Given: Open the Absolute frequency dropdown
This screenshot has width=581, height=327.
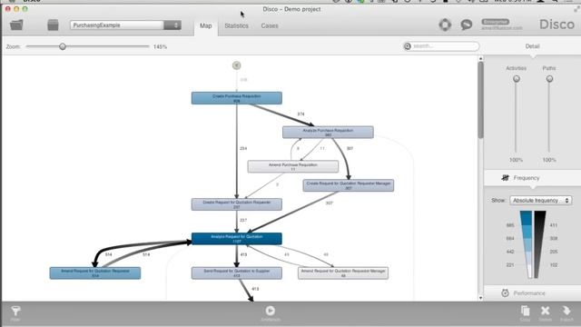Looking at the screenshot, I should [x=541, y=201].
